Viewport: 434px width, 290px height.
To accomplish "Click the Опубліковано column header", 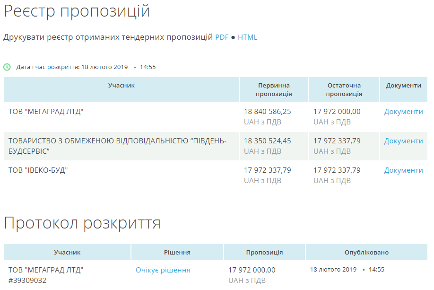I will [366, 253].
